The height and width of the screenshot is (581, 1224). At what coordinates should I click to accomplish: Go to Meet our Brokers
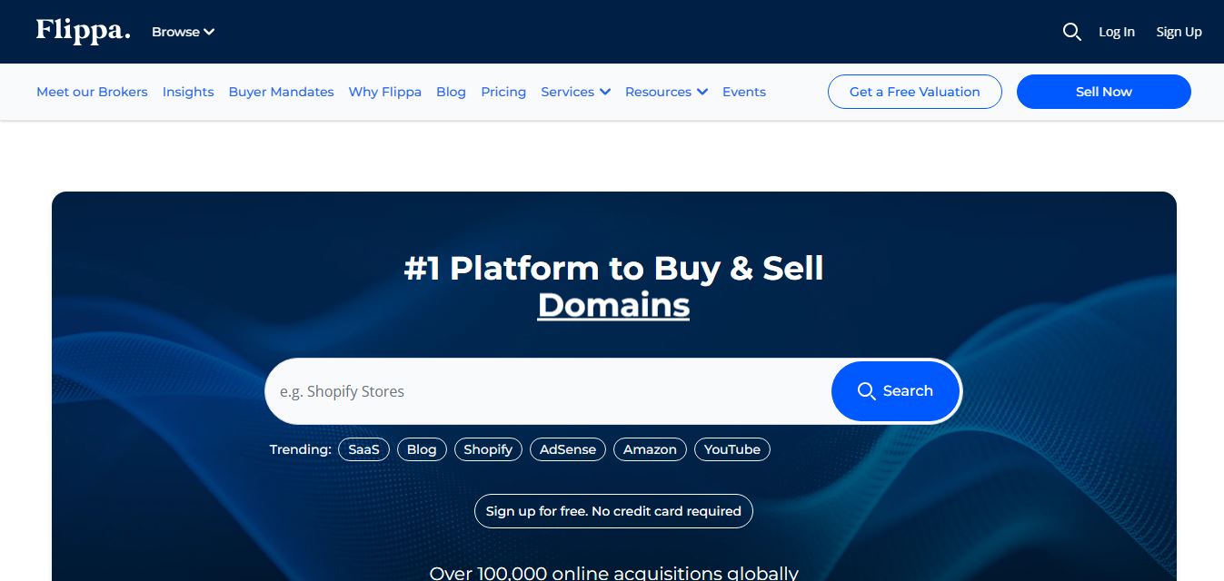[92, 92]
